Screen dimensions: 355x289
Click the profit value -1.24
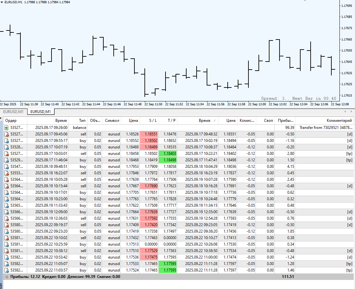pos(290,257)
